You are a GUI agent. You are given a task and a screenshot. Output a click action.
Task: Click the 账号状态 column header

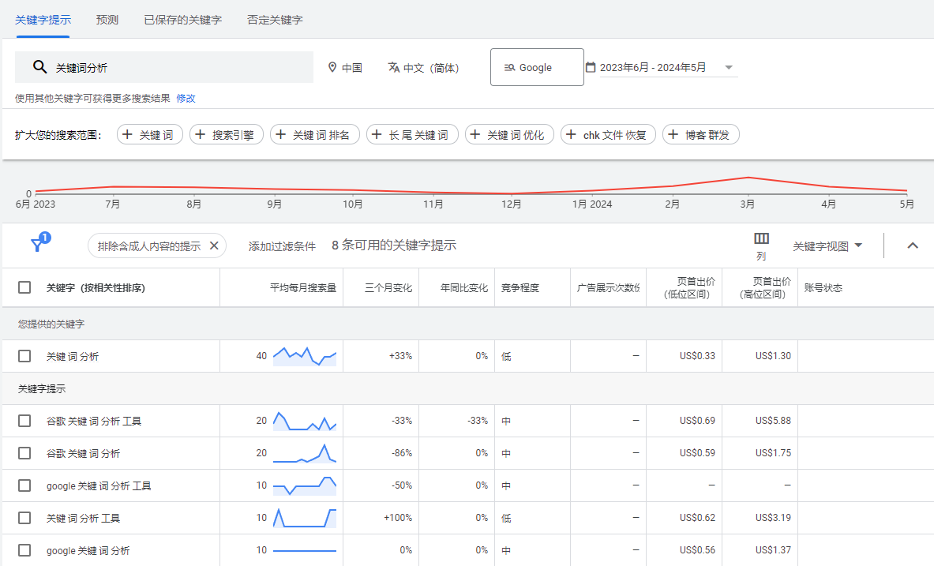[823, 288]
